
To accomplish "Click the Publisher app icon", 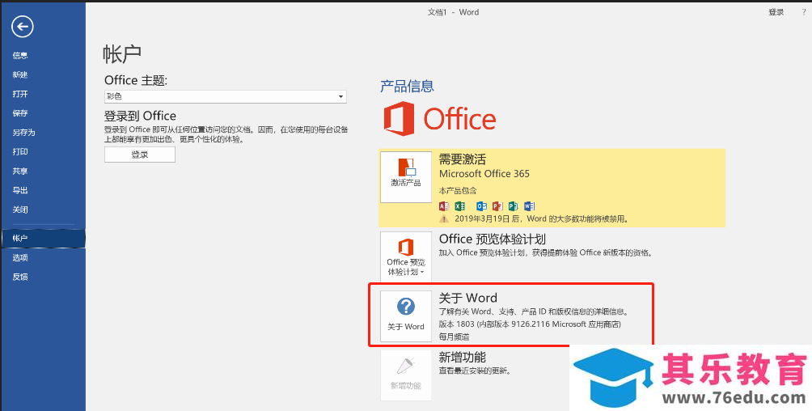I will pos(514,206).
